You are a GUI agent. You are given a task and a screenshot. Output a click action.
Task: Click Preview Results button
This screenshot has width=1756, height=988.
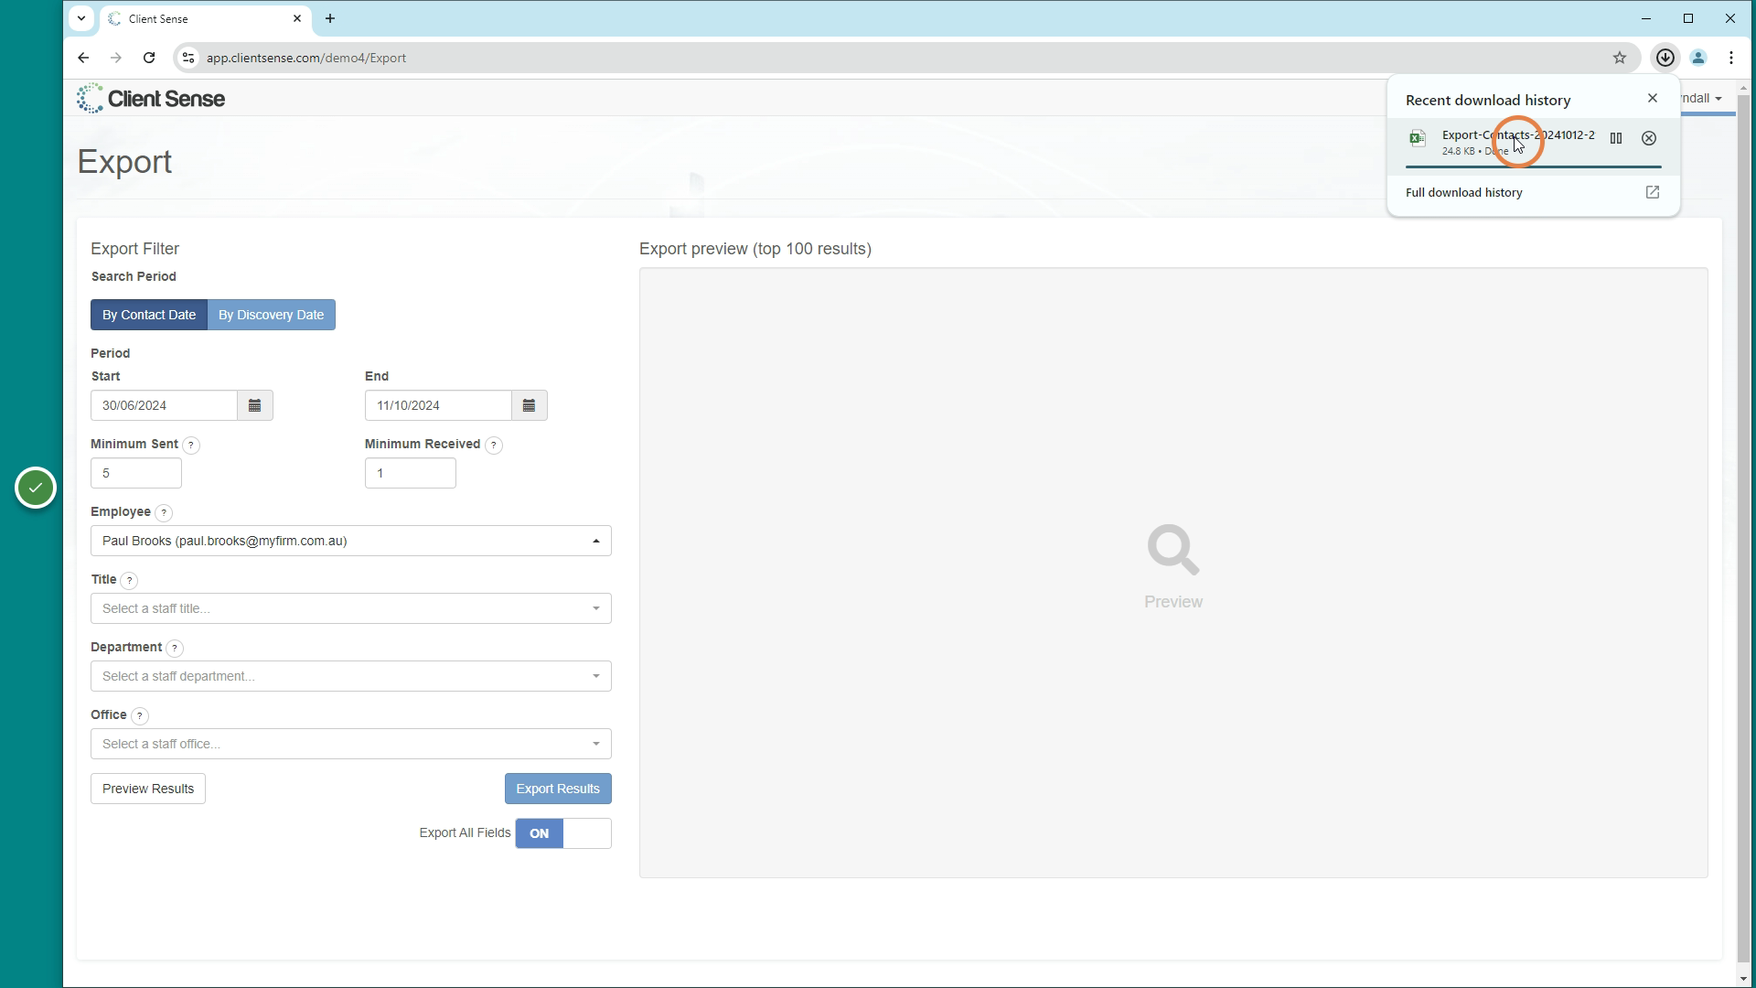pyautogui.click(x=148, y=789)
